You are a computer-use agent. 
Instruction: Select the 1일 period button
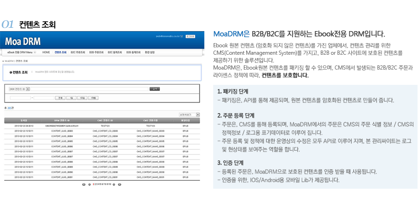pos(71,98)
